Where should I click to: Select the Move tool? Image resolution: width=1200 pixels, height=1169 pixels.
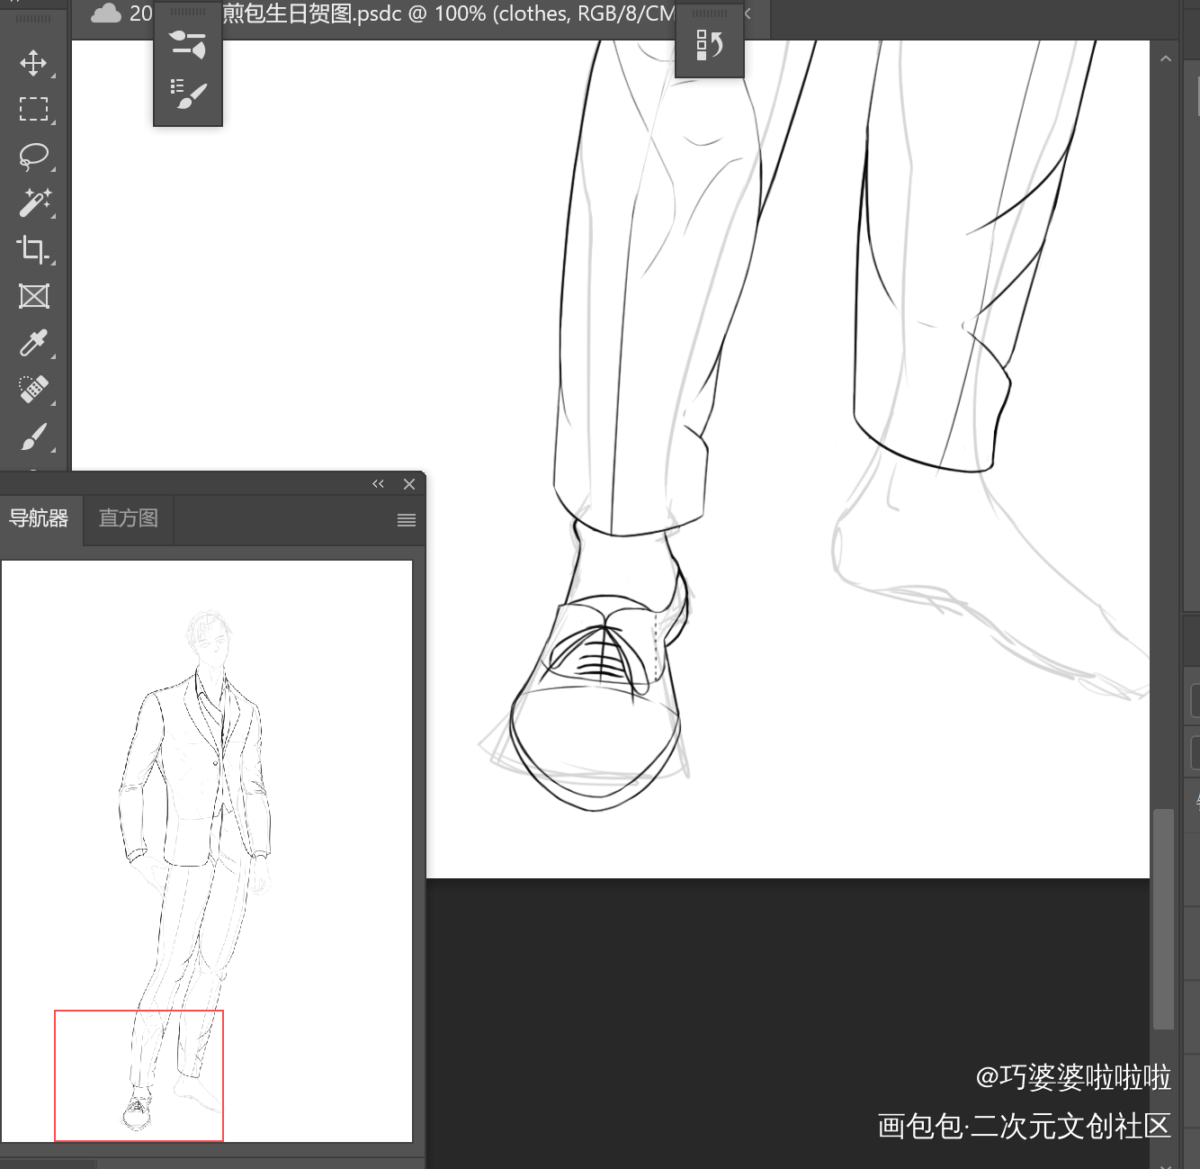click(x=33, y=63)
